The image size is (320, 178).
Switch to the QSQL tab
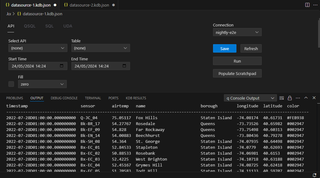click(x=30, y=26)
